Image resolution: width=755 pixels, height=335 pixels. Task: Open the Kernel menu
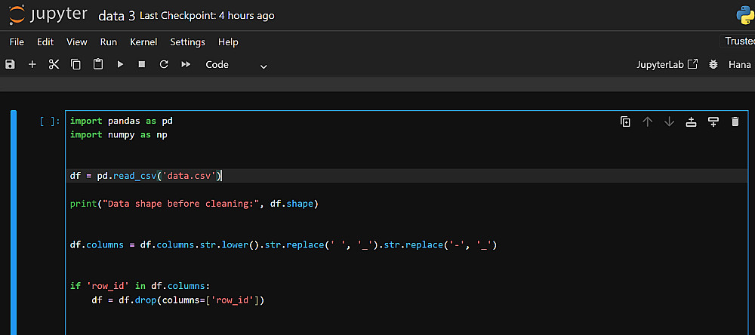coord(143,42)
